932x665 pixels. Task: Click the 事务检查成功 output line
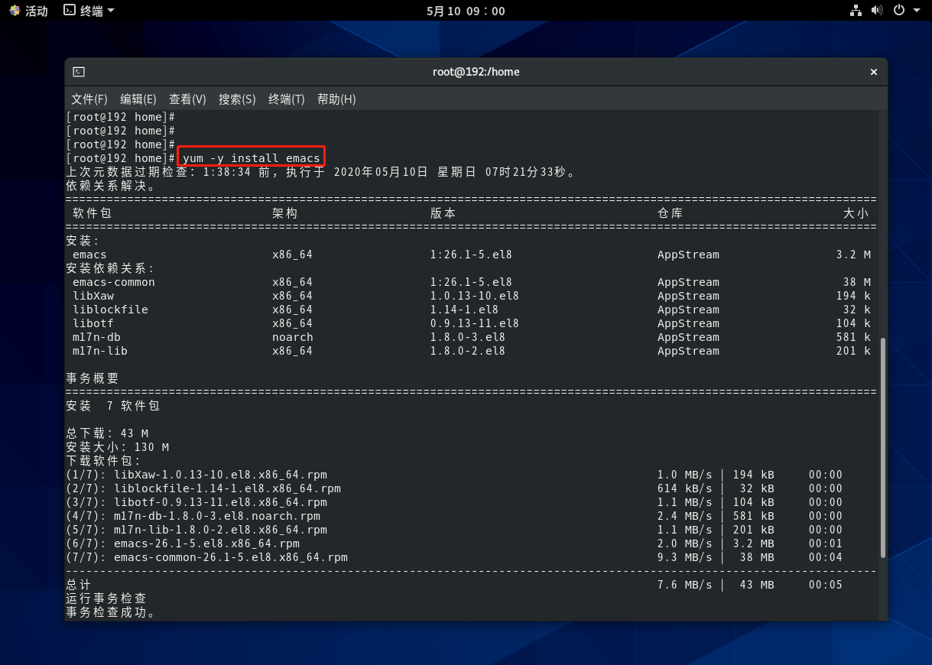(111, 612)
